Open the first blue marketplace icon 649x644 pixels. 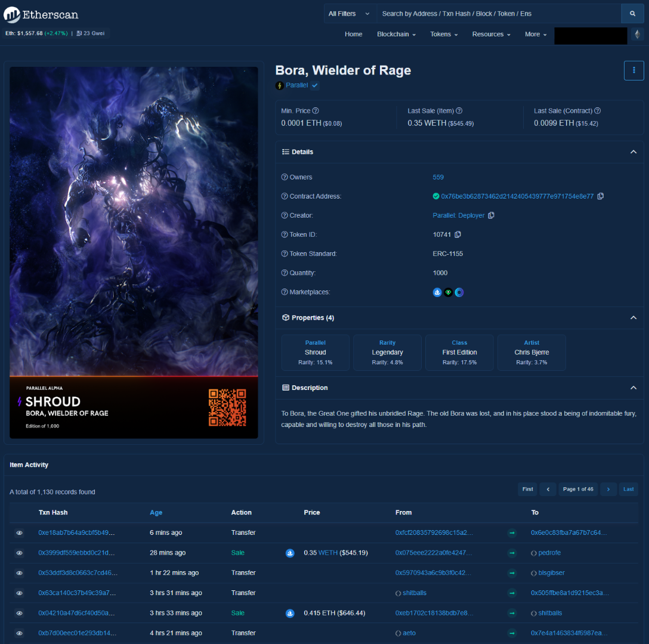click(437, 292)
